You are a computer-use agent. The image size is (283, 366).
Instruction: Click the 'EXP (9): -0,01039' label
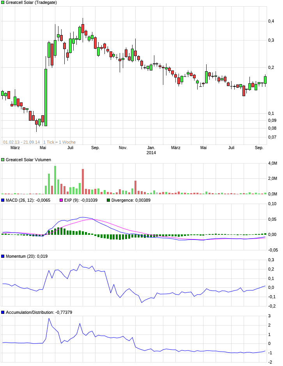click(x=81, y=200)
